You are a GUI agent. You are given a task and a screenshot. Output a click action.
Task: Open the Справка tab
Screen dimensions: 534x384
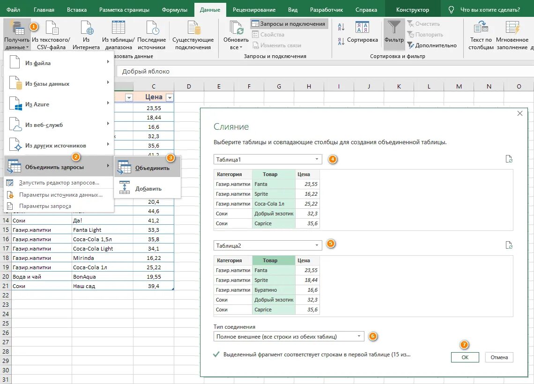click(366, 9)
